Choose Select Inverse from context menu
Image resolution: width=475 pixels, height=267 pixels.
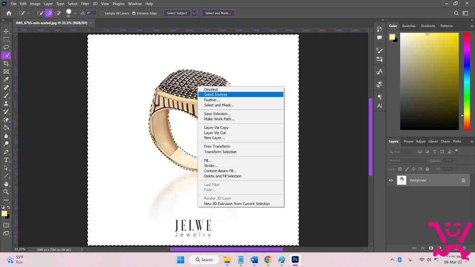point(240,95)
